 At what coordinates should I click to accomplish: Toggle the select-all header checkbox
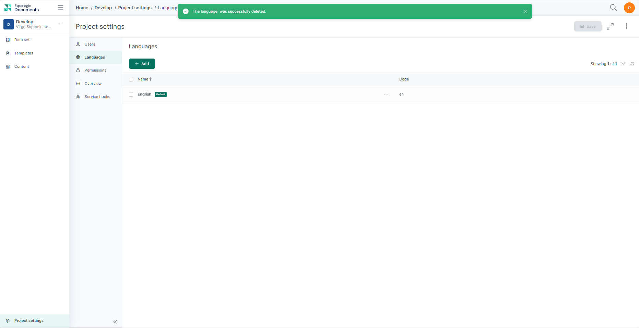[131, 79]
